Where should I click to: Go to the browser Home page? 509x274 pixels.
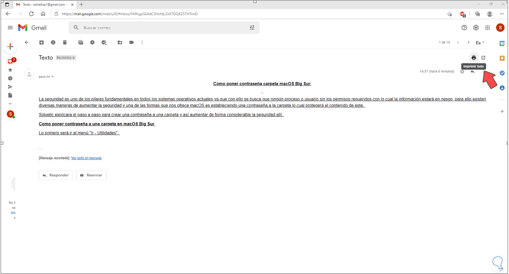[43, 14]
